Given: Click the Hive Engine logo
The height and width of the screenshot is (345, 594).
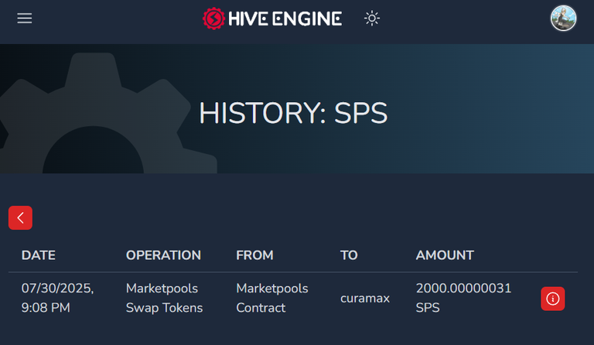Looking at the screenshot, I should tap(272, 18).
